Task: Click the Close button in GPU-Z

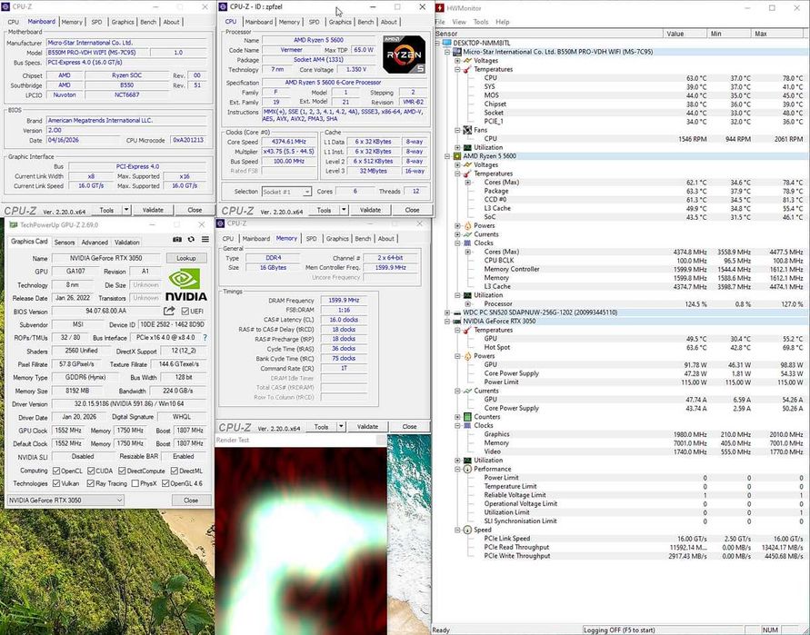Action: coord(191,501)
